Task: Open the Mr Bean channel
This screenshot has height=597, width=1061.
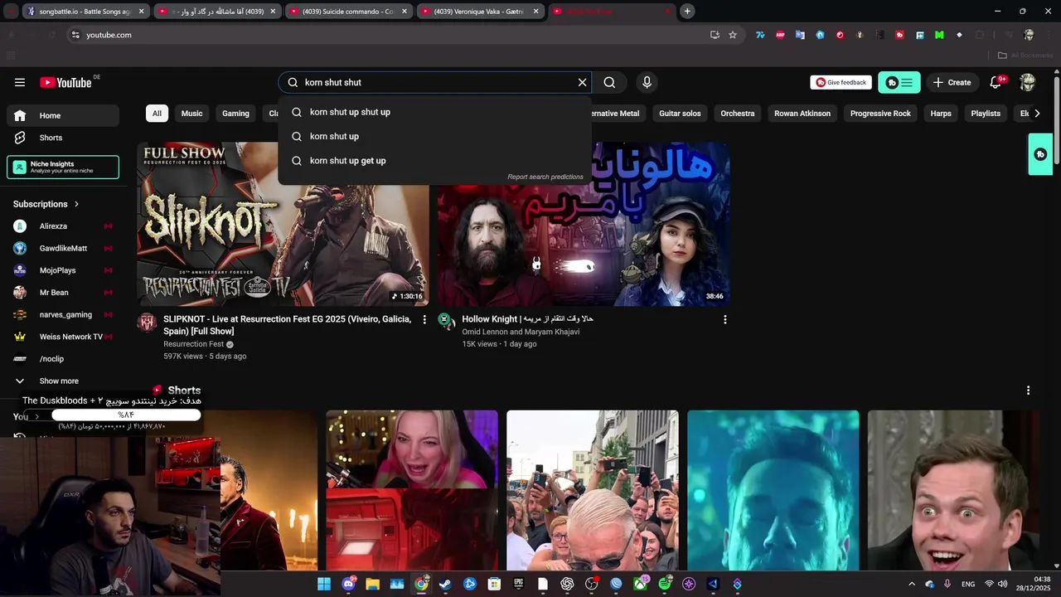Action: click(63, 293)
